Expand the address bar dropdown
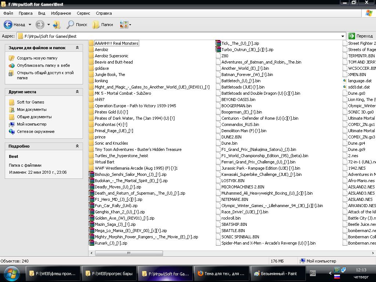 (343, 36)
